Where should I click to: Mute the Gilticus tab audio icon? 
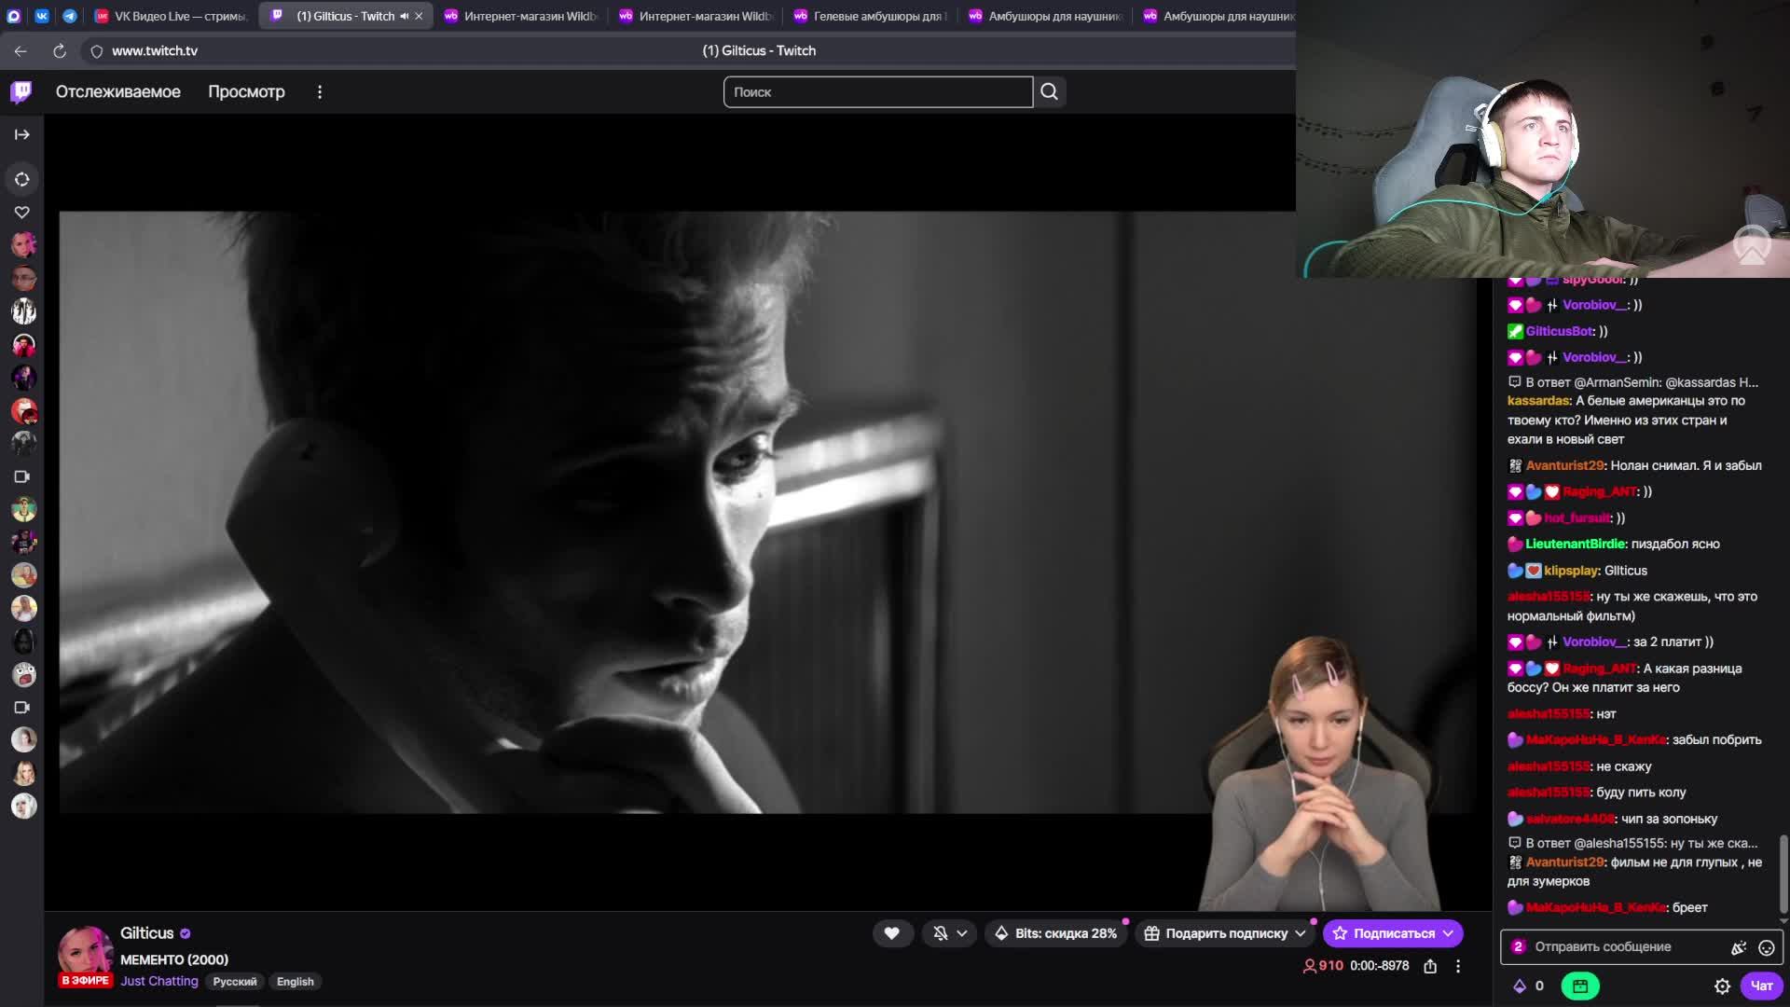click(x=404, y=16)
